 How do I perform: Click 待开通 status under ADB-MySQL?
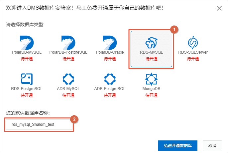point(68,95)
